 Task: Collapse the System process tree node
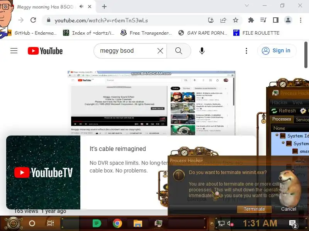(283, 142)
